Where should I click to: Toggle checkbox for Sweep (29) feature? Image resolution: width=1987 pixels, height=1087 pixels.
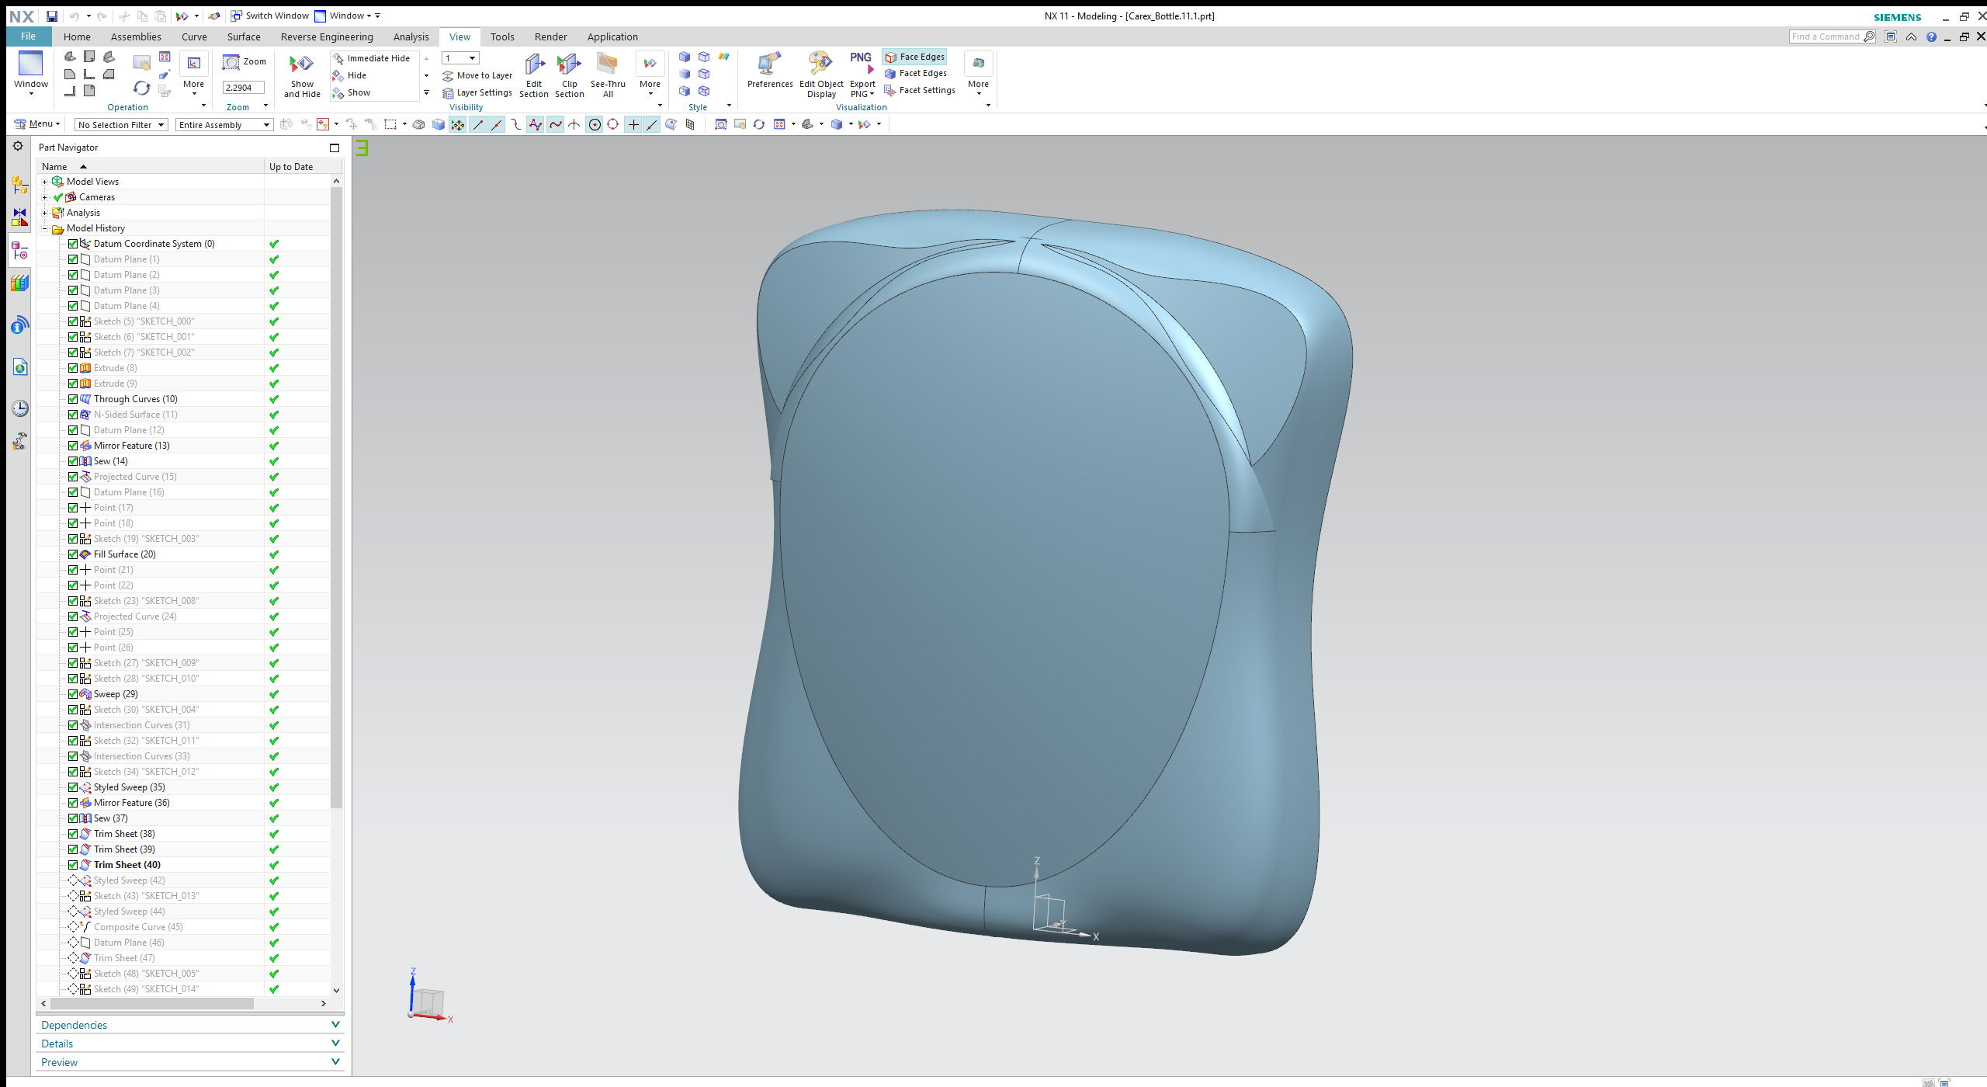(x=73, y=694)
